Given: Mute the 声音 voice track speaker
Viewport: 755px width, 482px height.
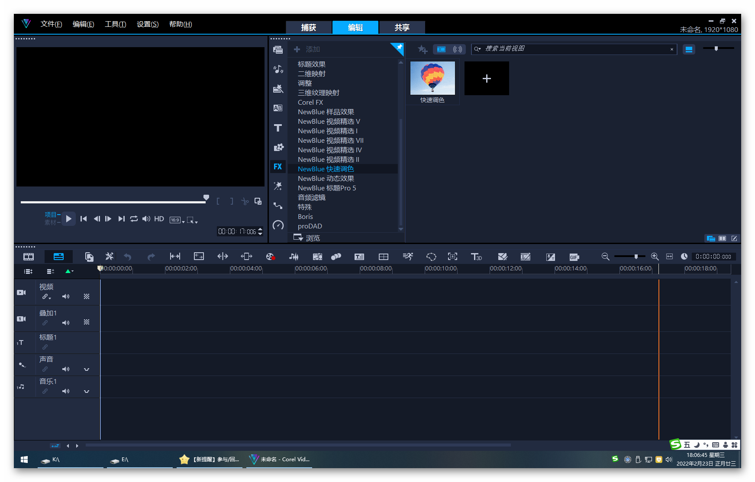Looking at the screenshot, I should tap(66, 369).
